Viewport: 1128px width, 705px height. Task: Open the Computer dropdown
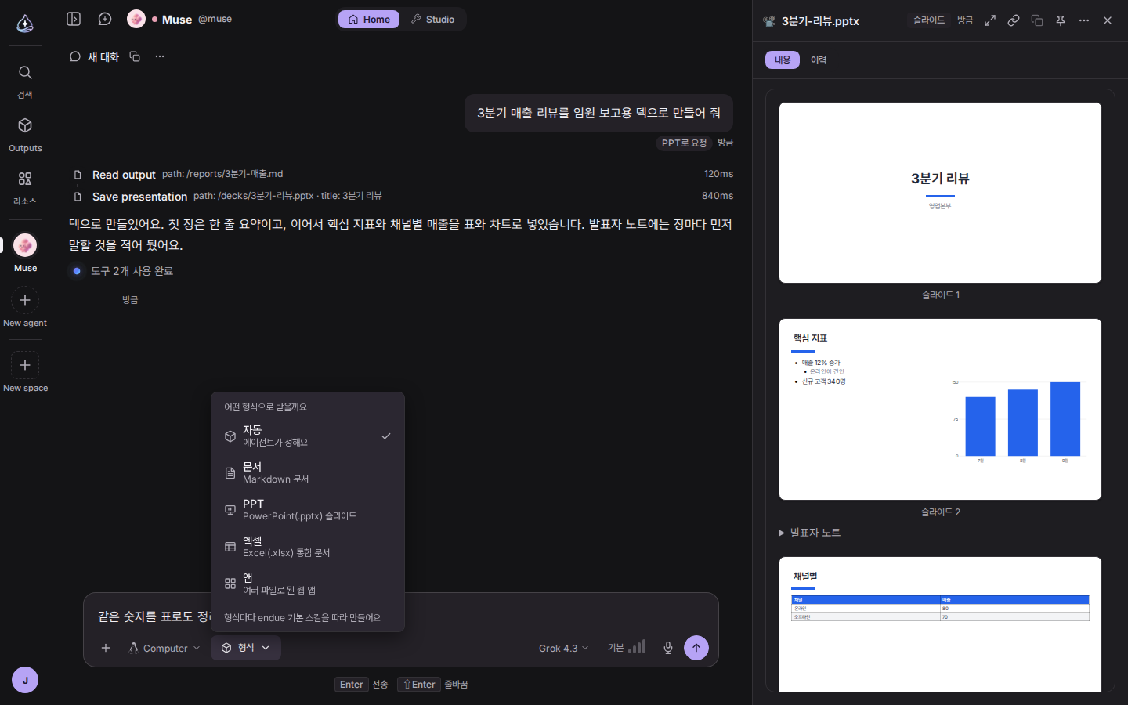(x=164, y=648)
